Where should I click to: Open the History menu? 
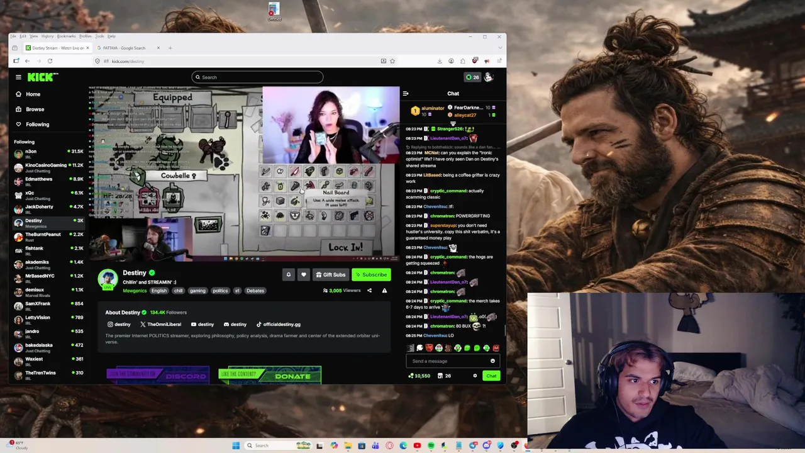(x=47, y=36)
